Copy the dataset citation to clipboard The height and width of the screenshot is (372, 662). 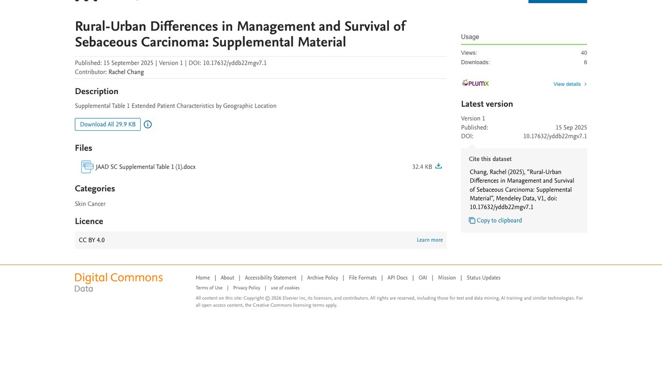[495, 221]
